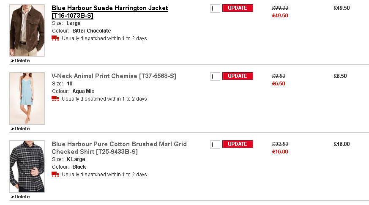The image size is (369, 205).
Task: Click the dispatch truck icon for Checked Shirt
Action: tap(55, 175)
